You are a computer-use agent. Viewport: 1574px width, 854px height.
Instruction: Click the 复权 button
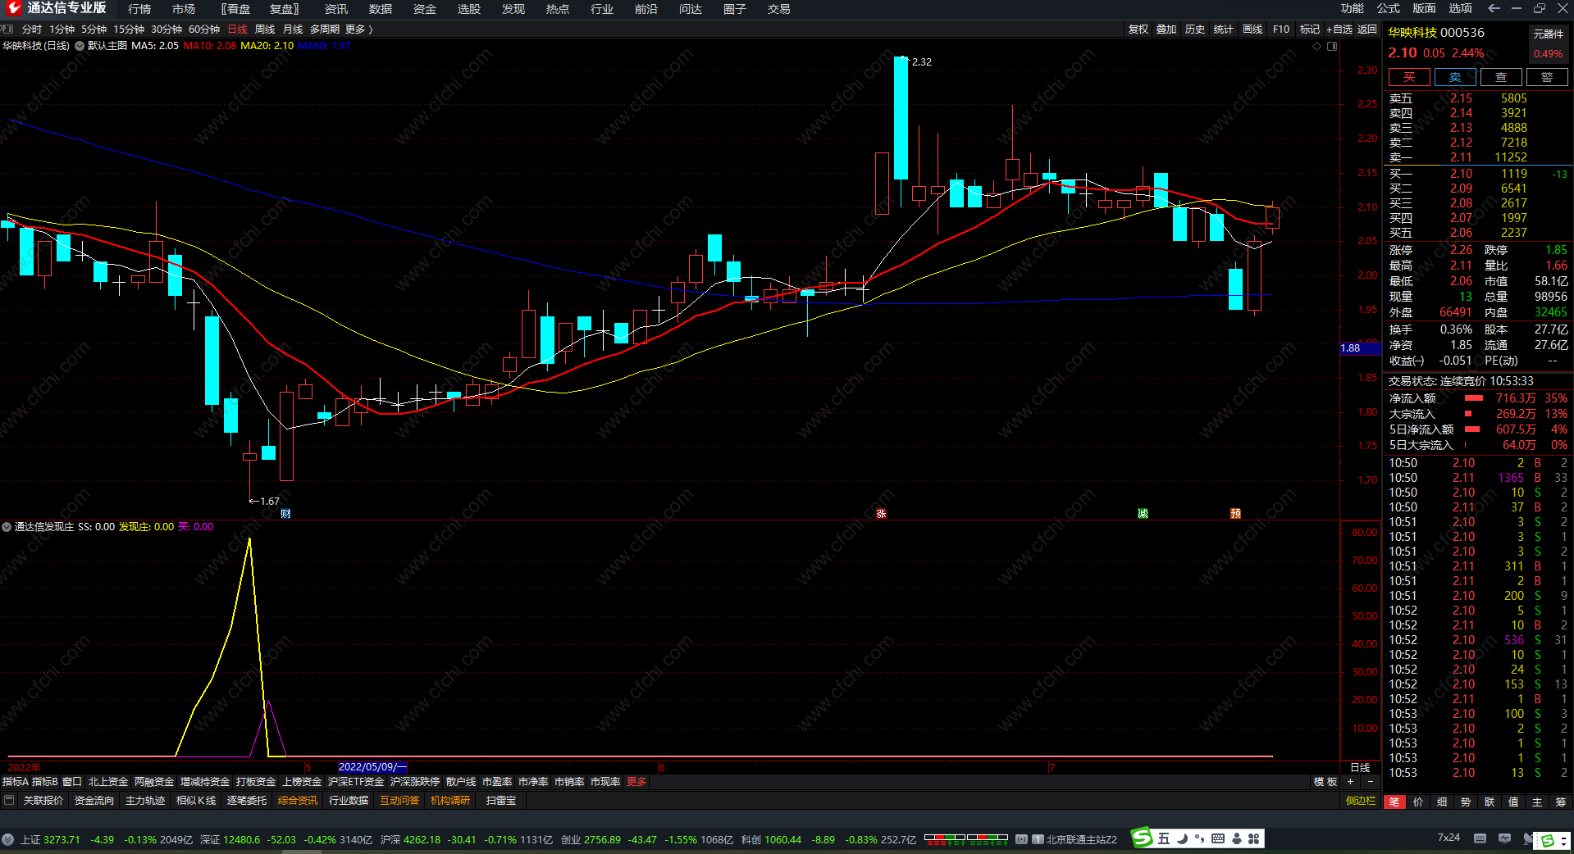(1138, 30)
